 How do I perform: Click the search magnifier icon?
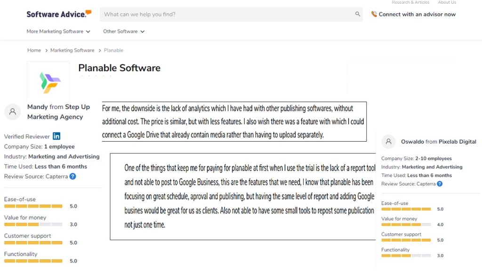tap(358, 14)
